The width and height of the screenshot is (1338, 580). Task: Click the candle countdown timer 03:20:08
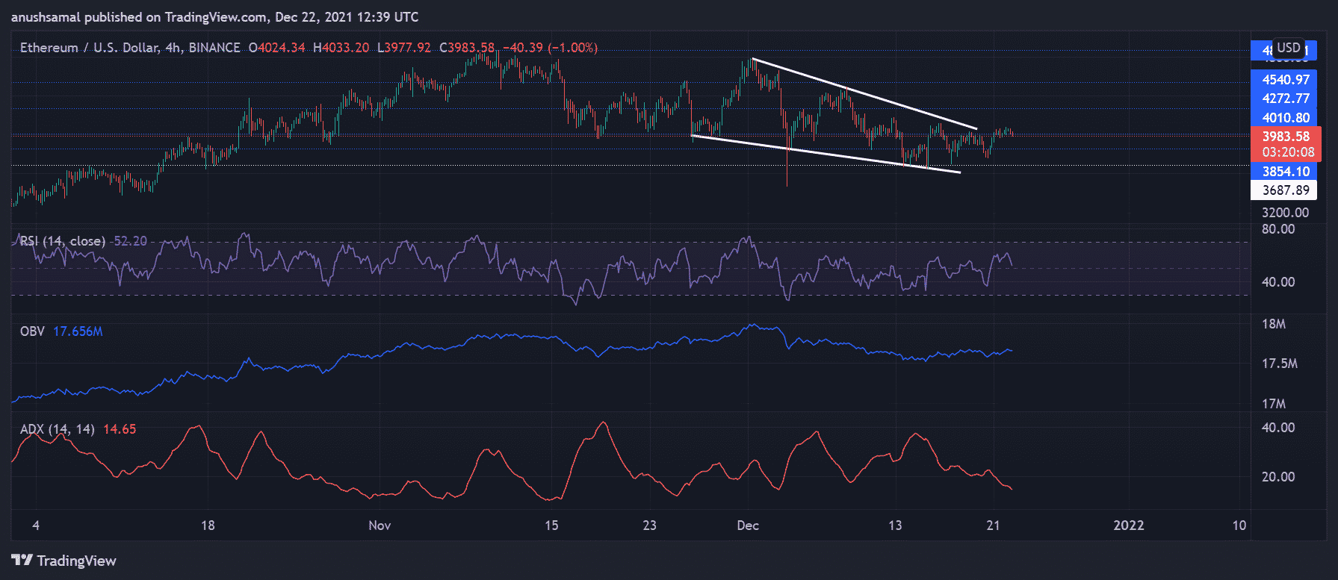pos(1288,152)
